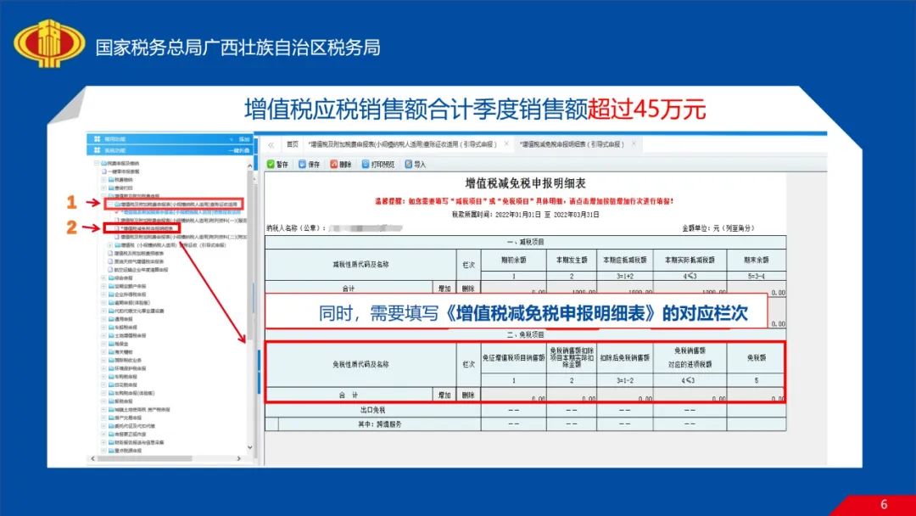Open 航空运输企业年度清算申报 tree item
This screenshot has height=516, width=916.
(139, 270)
